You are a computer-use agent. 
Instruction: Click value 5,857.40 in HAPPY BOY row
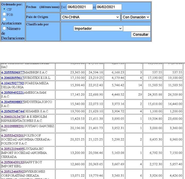tap(176, 164)
